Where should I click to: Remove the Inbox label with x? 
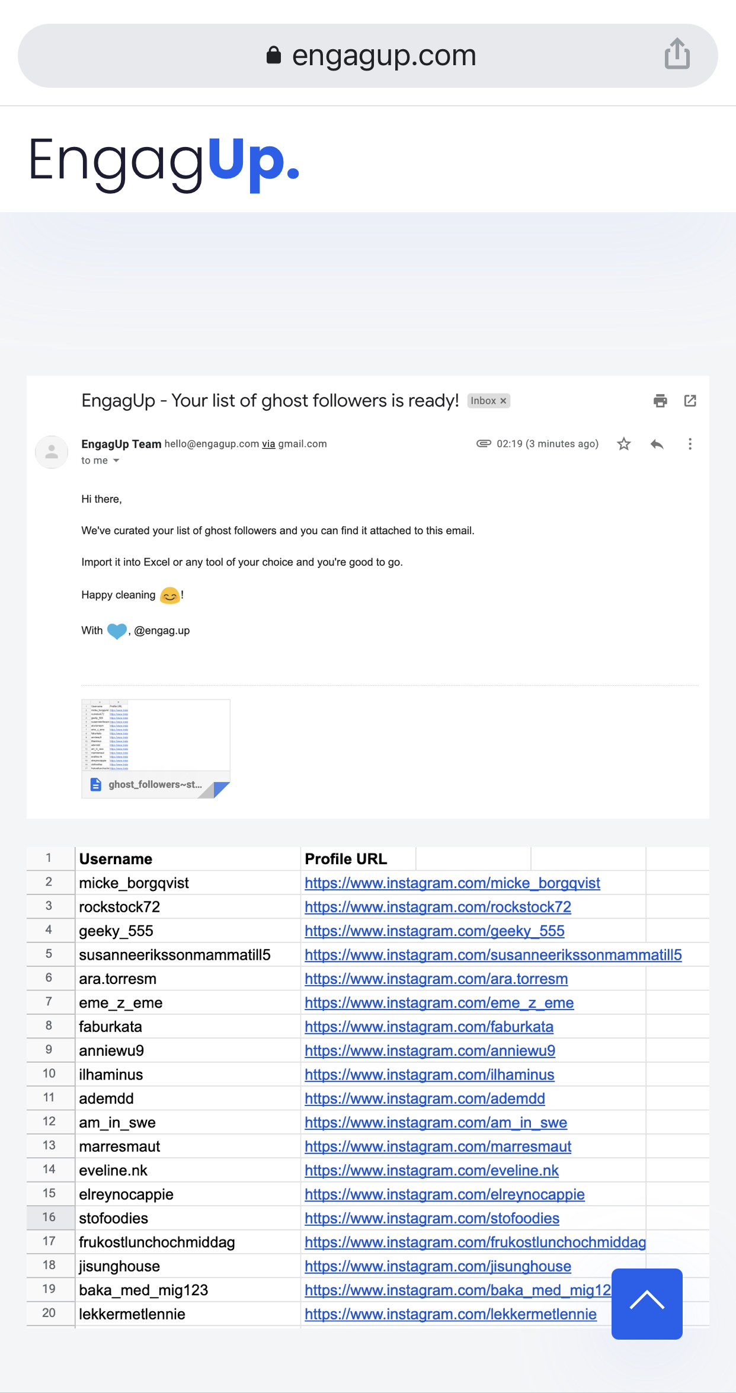503,401
